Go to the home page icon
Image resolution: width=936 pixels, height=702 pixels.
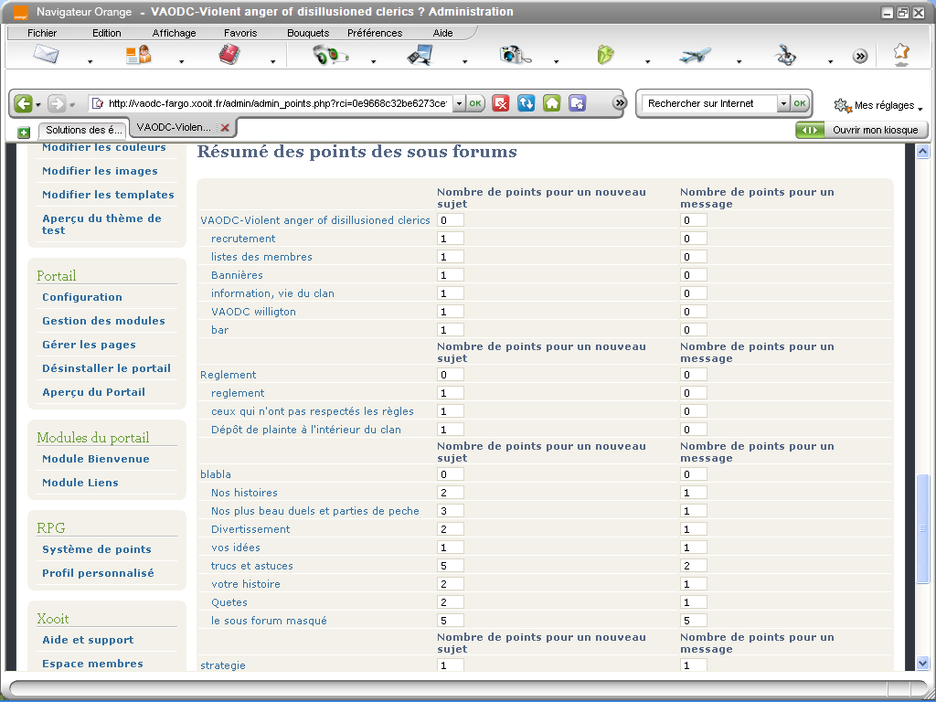pos(551,103)
